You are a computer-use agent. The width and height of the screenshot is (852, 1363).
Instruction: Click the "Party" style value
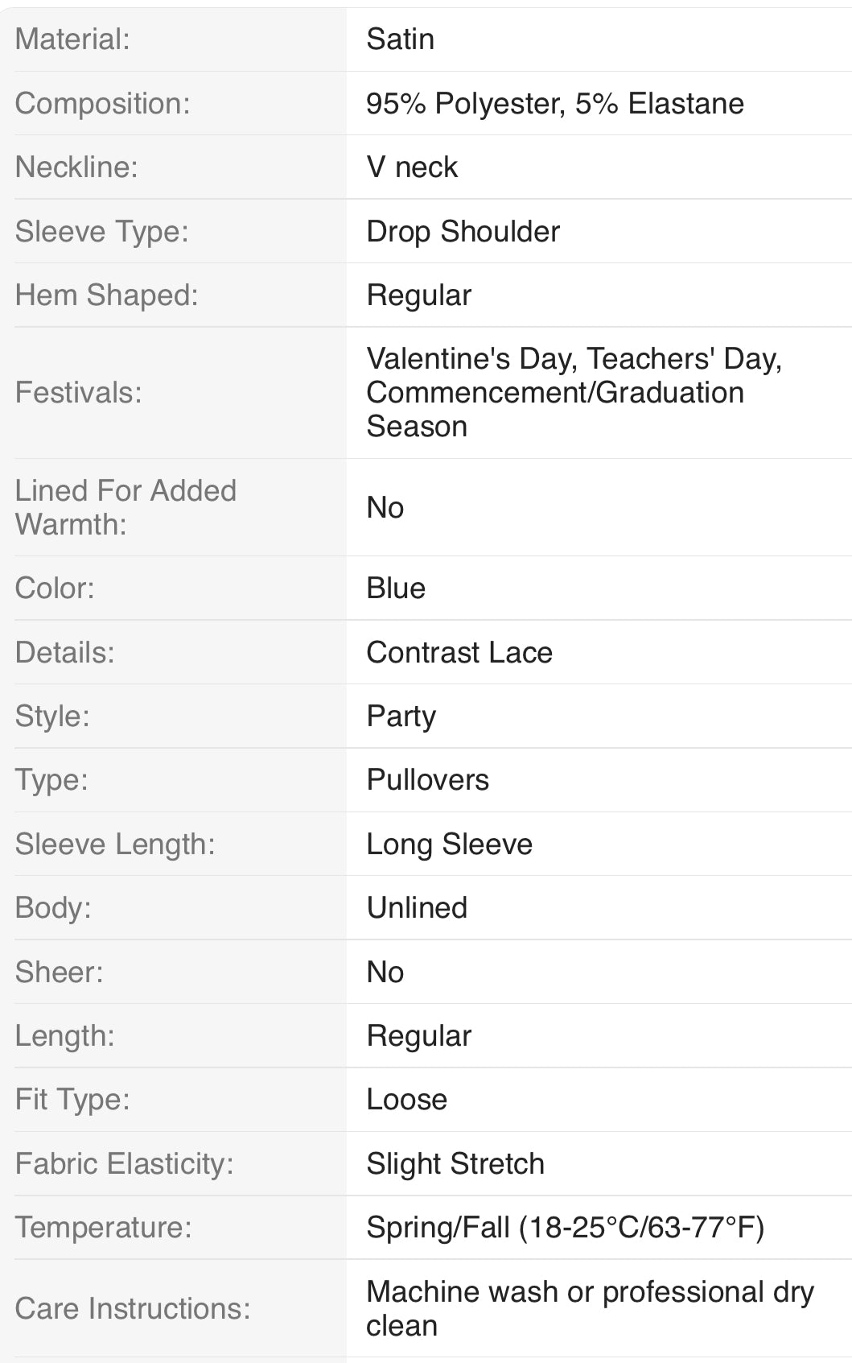tap(401, 717)
